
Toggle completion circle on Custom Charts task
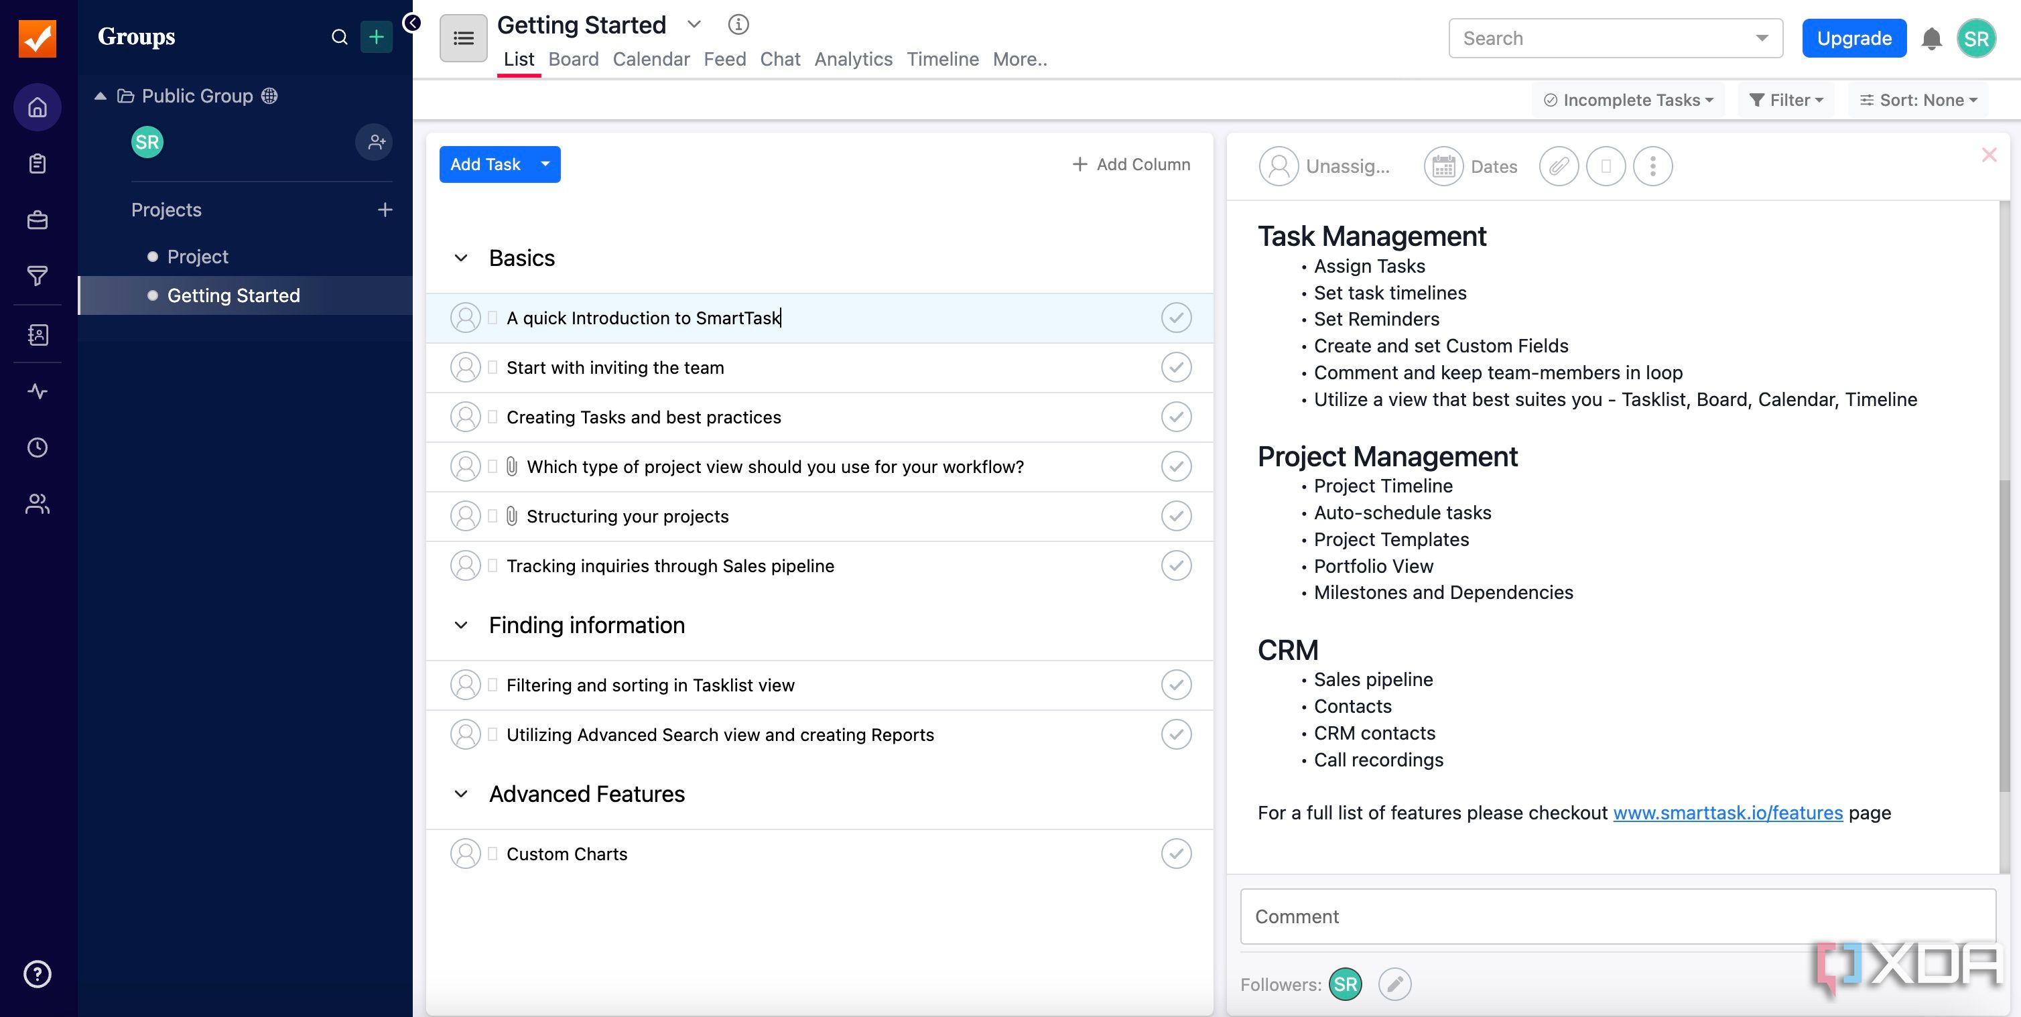tap(1175, 854)
